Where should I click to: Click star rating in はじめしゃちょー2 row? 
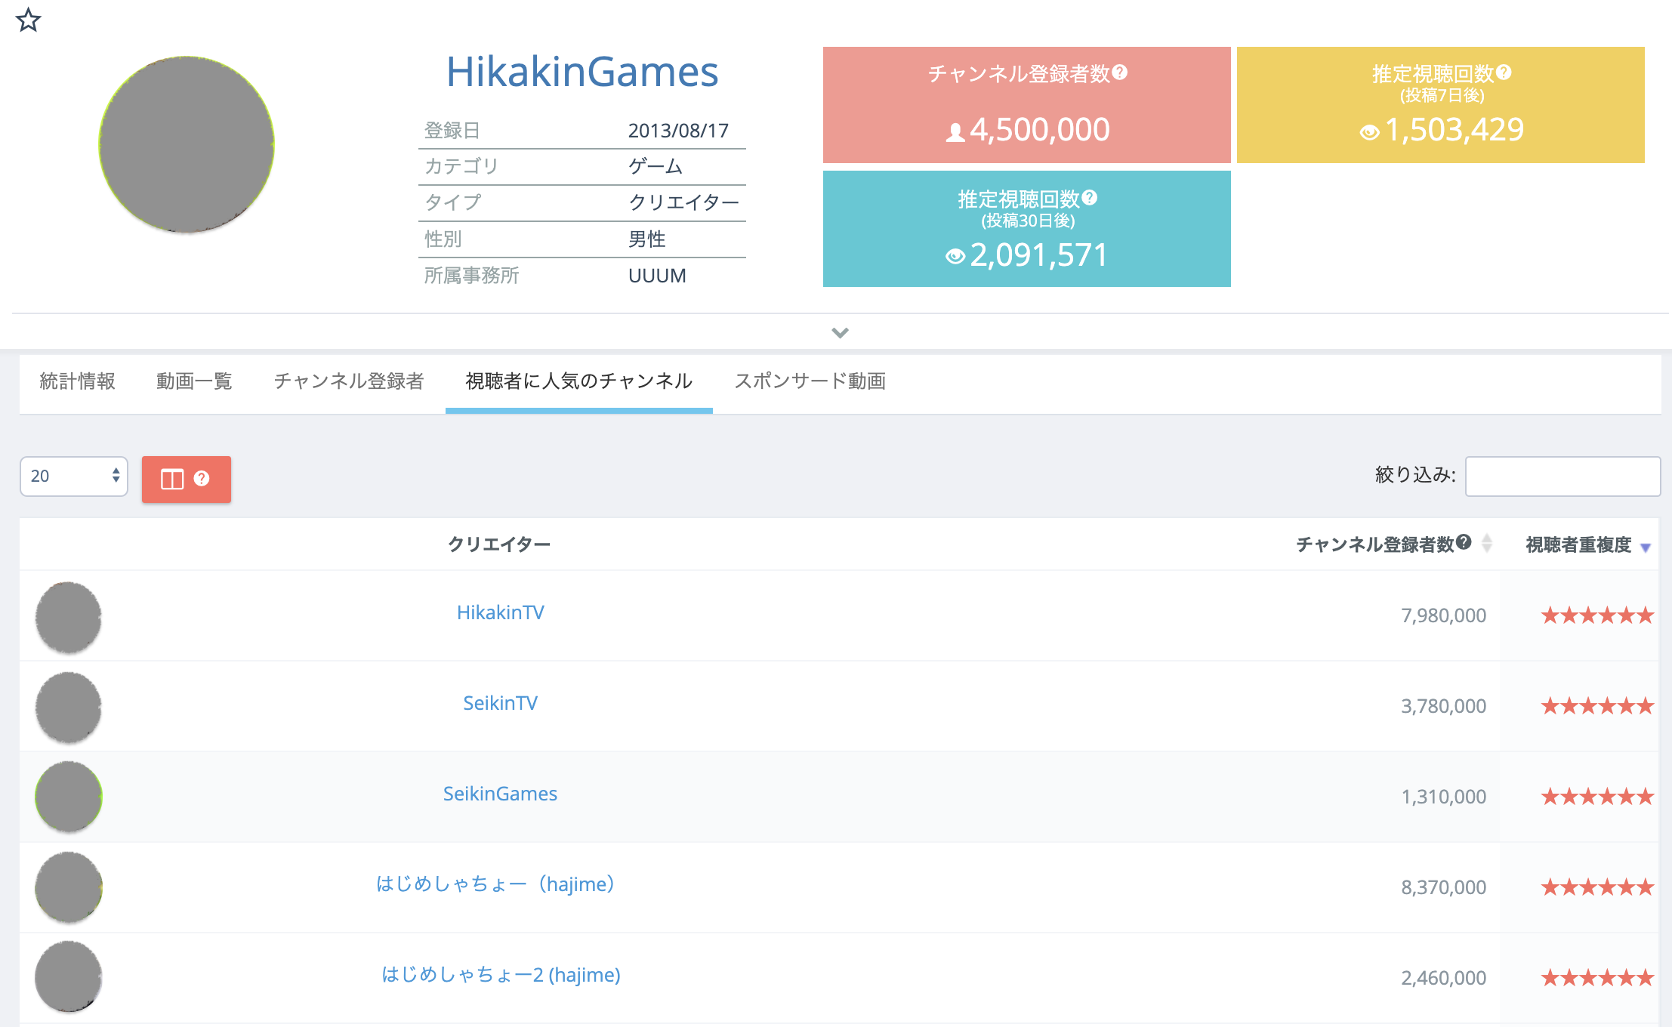(x=1597, y=978)
